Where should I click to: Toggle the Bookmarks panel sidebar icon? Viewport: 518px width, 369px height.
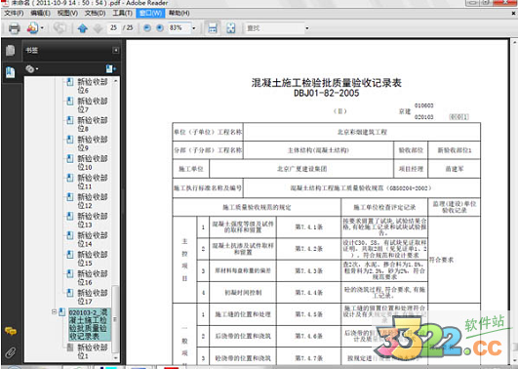pos(10,72)
